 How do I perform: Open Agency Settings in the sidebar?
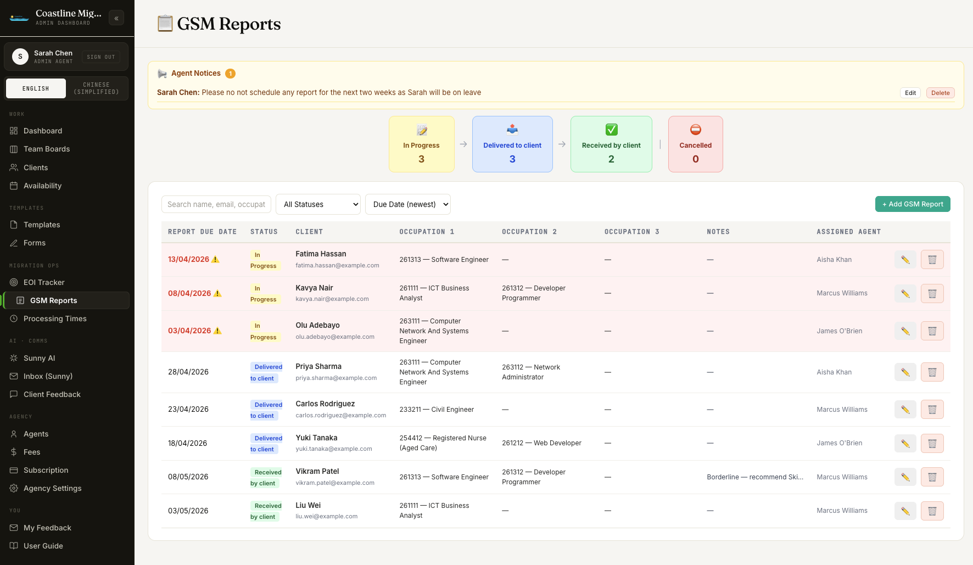[x=52, y=488]
